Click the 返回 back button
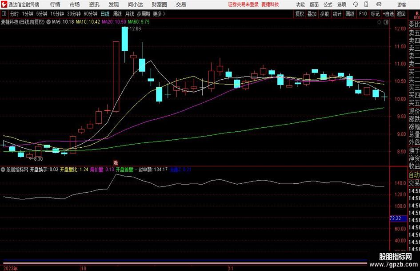The image size is (420, 271). click(401, 14)
